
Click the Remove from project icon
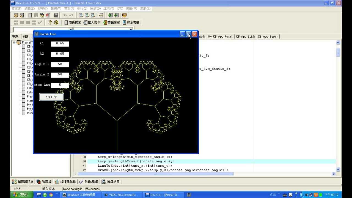(x=116, y=15)
